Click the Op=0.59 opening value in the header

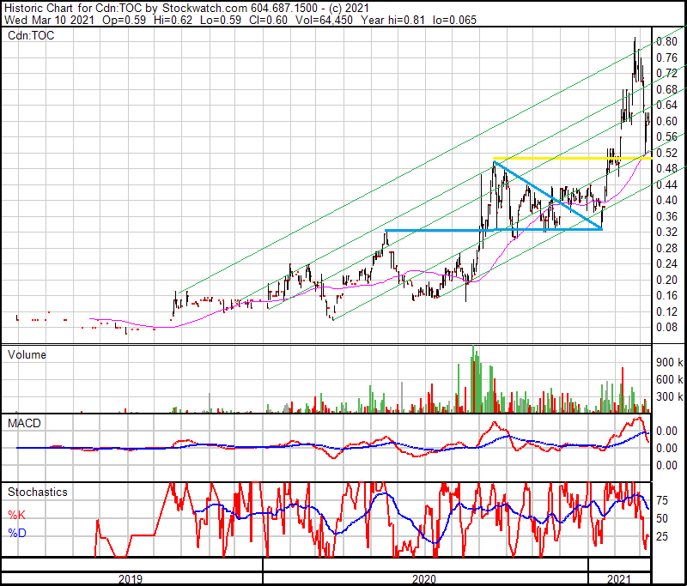pos(124,20)
